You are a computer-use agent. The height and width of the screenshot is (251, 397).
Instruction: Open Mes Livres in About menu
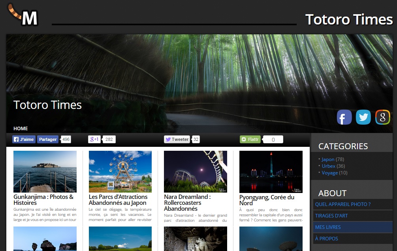pos(327,227)
